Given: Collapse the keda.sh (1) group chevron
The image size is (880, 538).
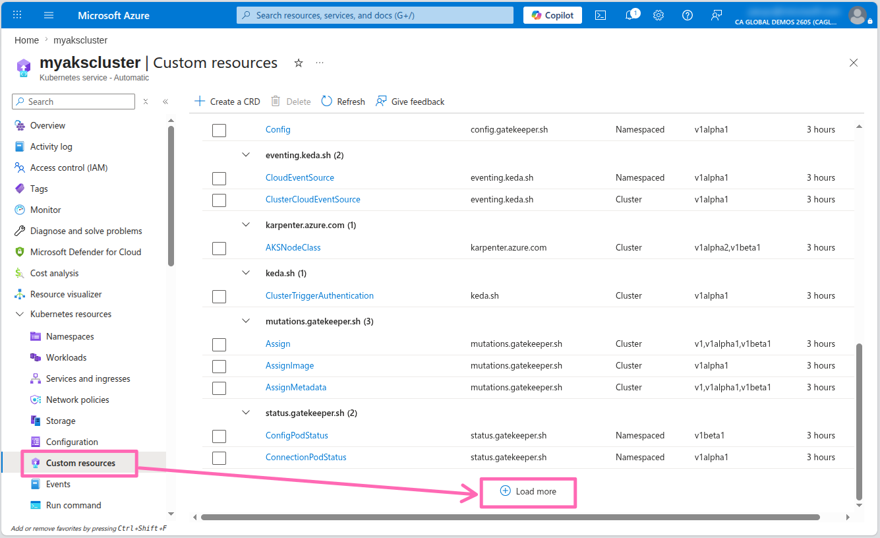Looking at the screenshot, I should click(x=246, y=273).
